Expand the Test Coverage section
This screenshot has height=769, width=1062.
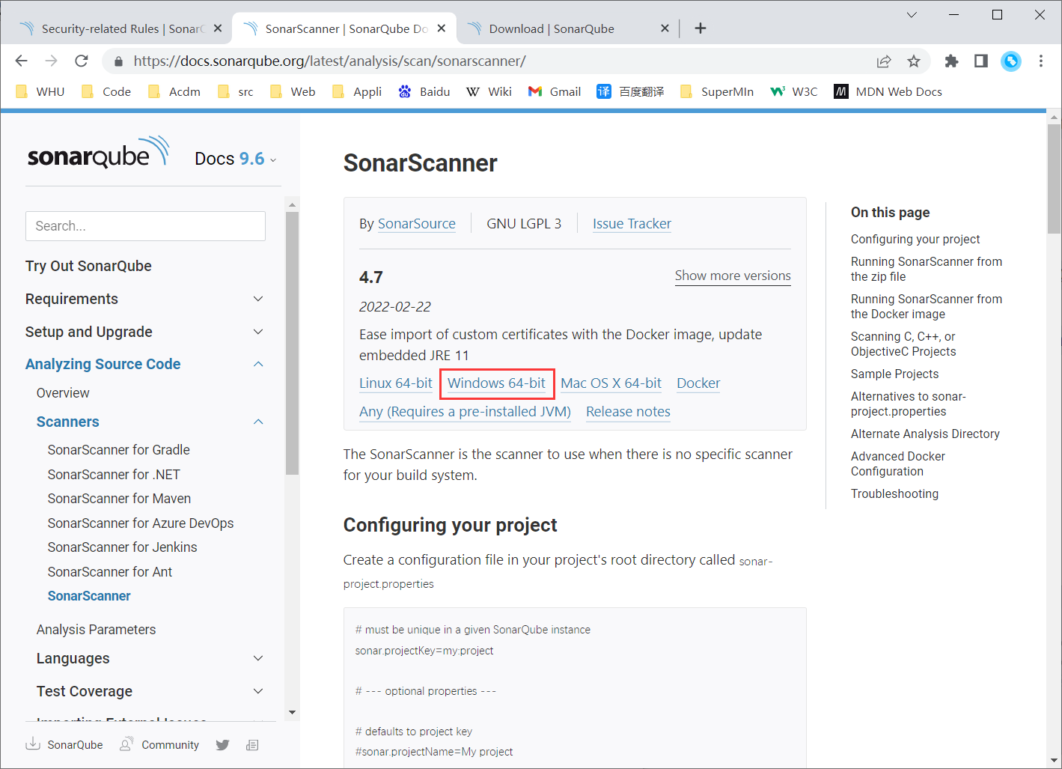tap(150, 691)
